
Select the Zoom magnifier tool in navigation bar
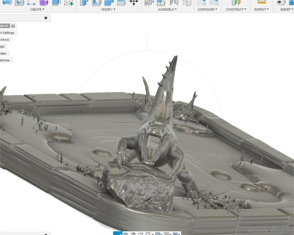(141, 234)
